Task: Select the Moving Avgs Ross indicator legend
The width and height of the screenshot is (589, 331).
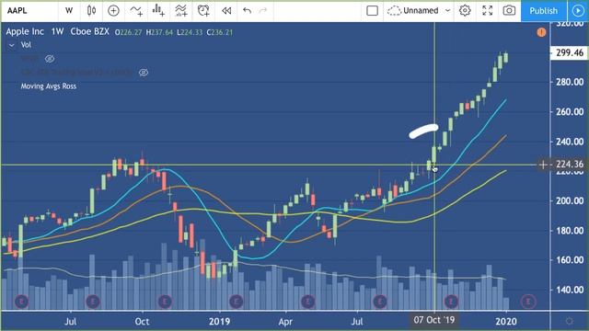Action: 49,86
